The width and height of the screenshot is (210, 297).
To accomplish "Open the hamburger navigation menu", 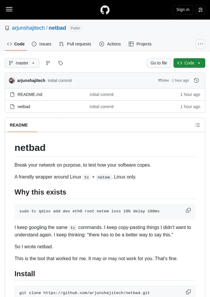I will tap(9, 9).
